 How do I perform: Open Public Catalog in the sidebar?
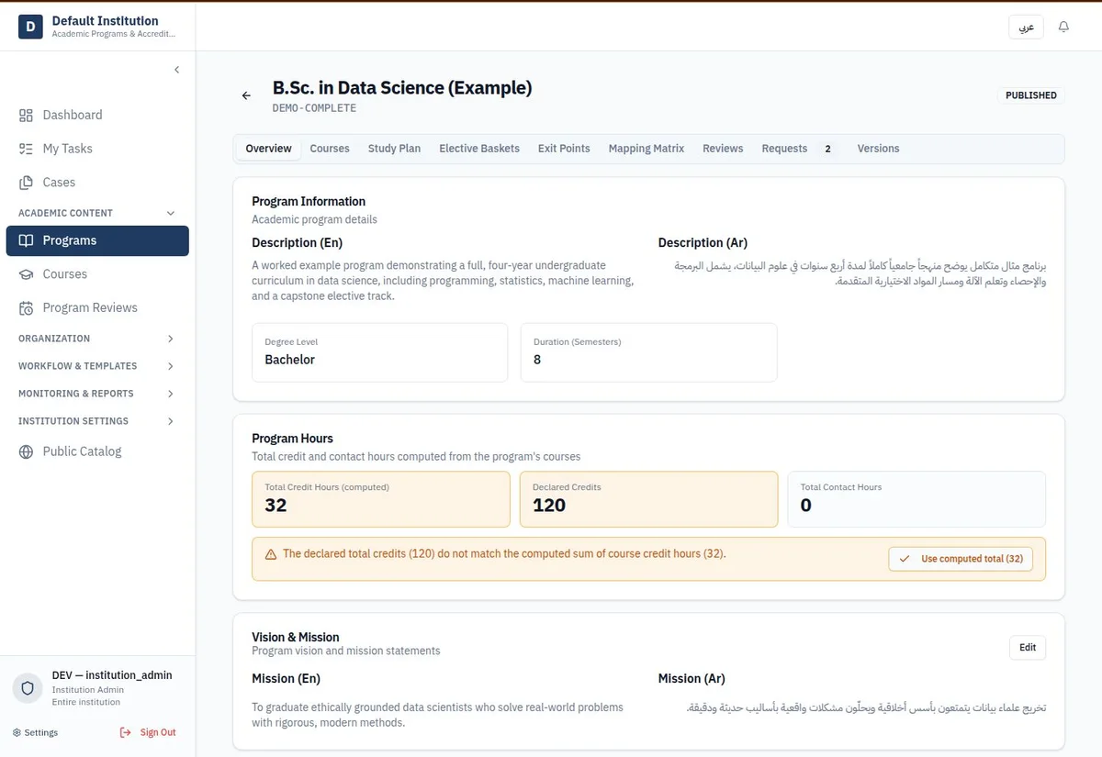(97, 451)
